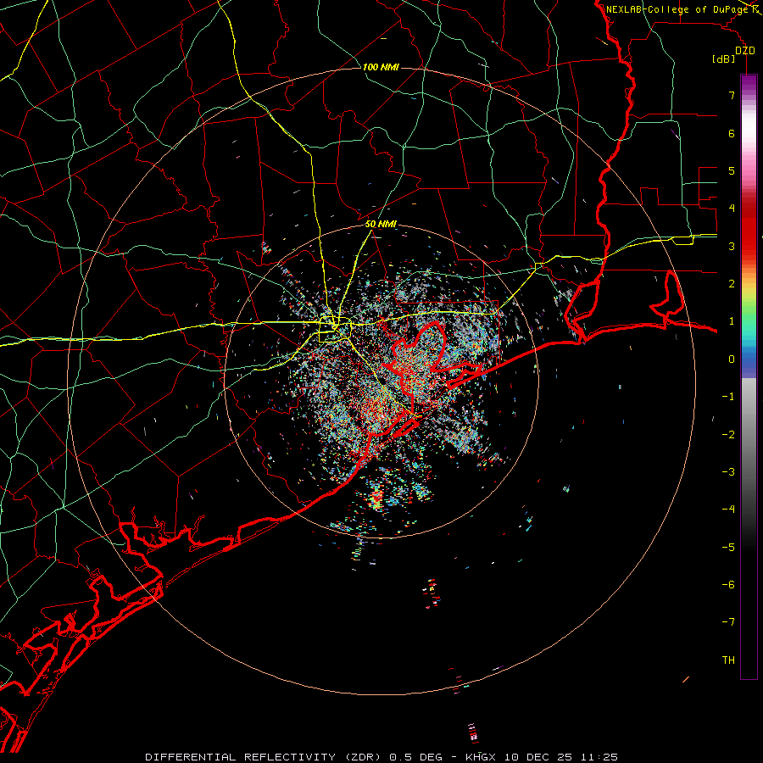Select the "4" value on the dB scale
The image size is (763, 763).
[x=732, y=209]
